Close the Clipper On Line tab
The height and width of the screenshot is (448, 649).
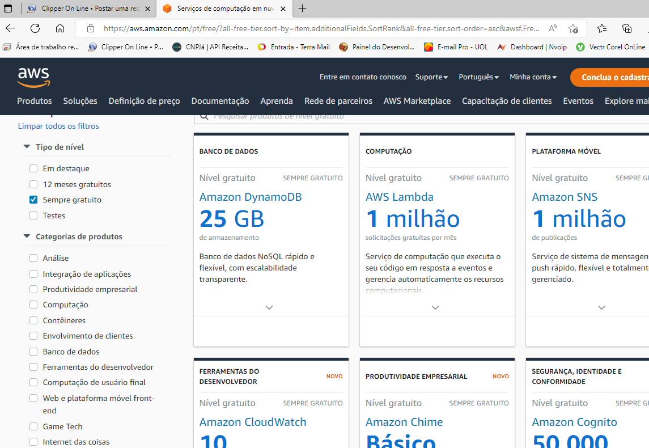(148, 9)
